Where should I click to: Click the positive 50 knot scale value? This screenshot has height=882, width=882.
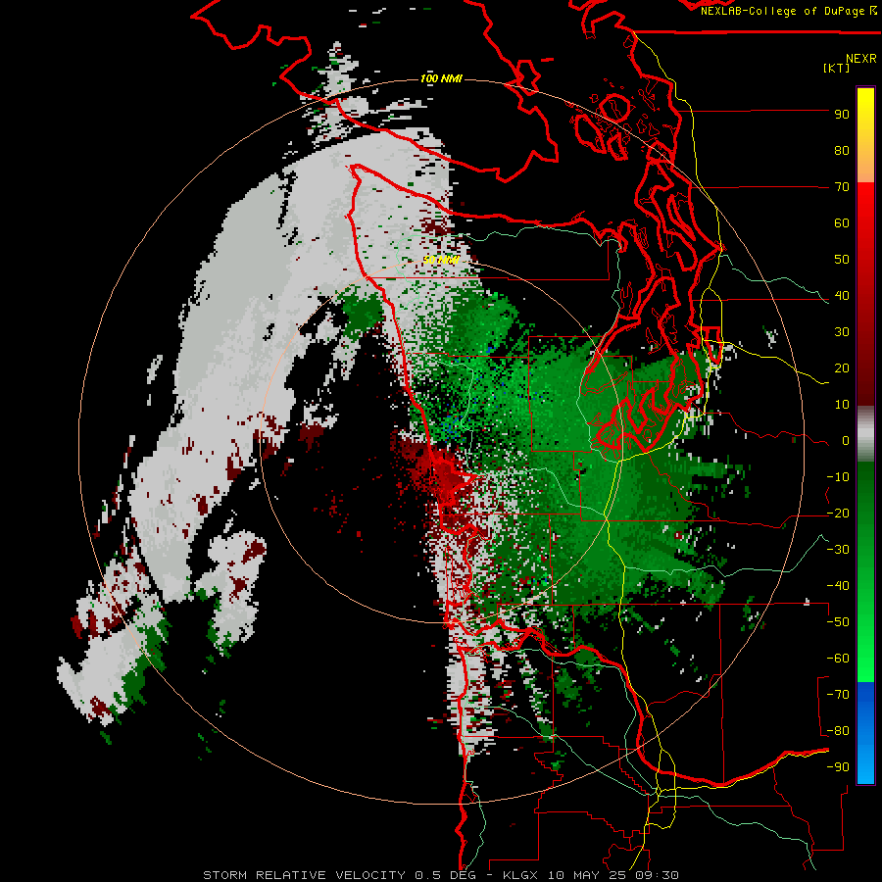(x=842, y=260)
